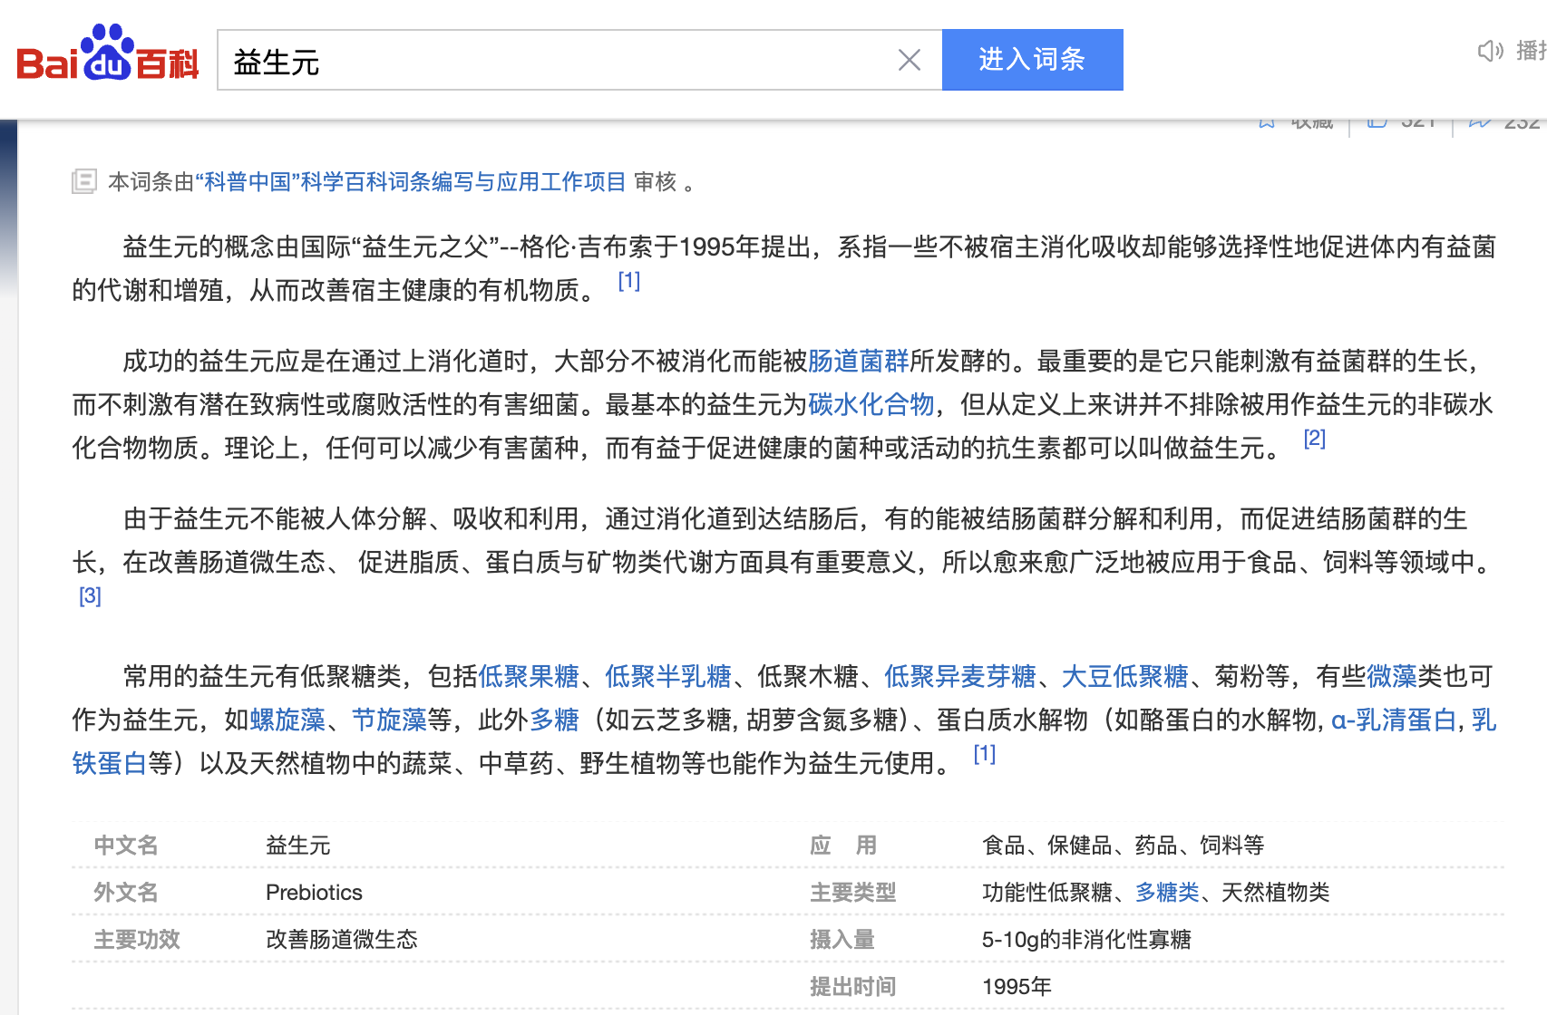The height and width of the screenshot is (1015, 1547).
Task: Open the 大豆低聚糖 link
Action: [1125, 676]
